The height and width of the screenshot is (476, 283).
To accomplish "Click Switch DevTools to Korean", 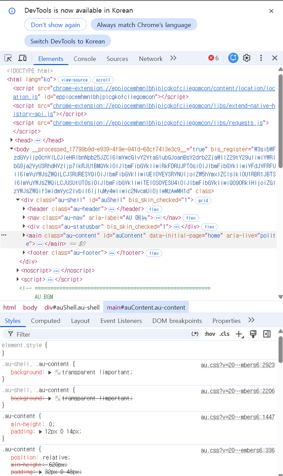I will [x=68, y=41].
